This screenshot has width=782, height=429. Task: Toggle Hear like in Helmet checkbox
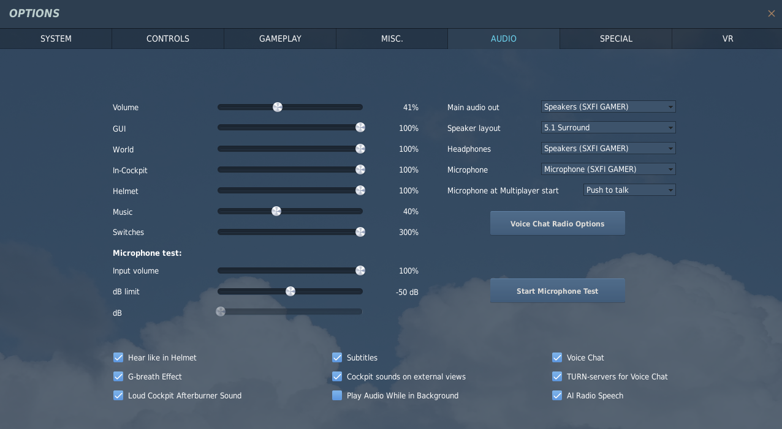(x=118, y=357)
